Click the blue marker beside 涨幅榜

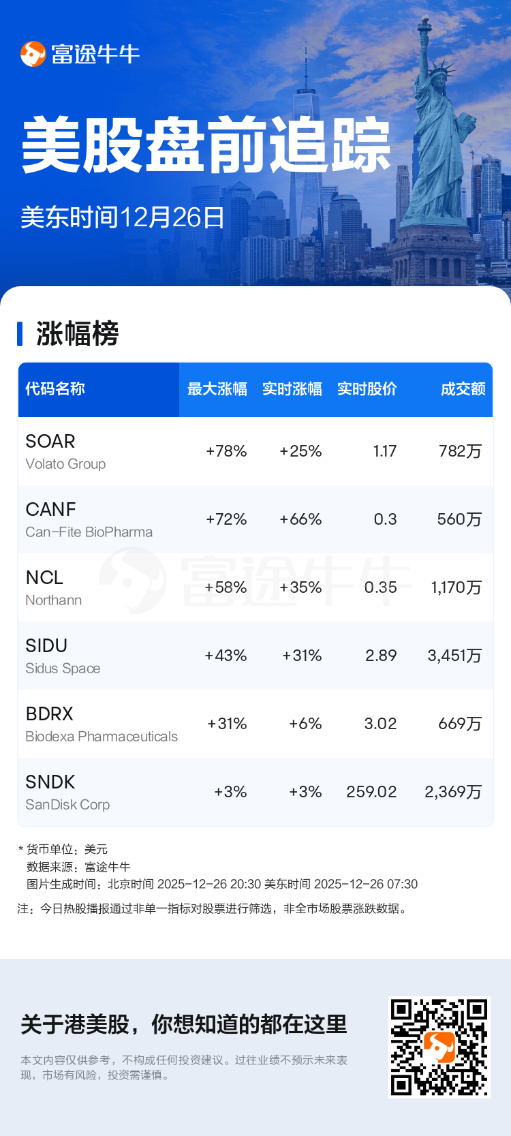pos(20,334)
